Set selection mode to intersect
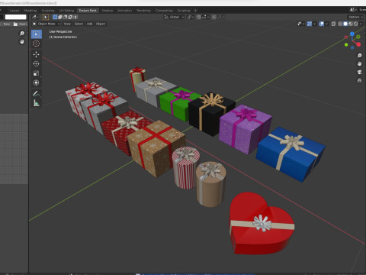 [x=75, y=17]
